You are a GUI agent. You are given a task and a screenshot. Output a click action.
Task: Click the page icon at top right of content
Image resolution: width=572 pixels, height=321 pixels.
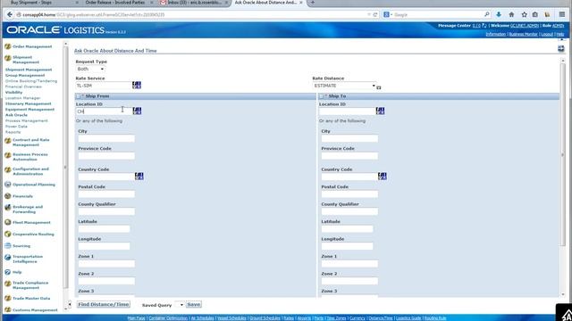click(561, 48)
